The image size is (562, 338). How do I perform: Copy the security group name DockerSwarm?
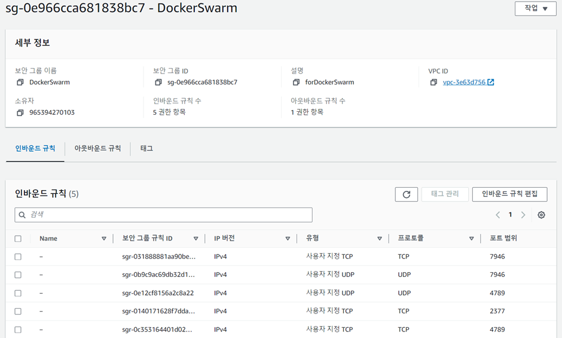20,82
